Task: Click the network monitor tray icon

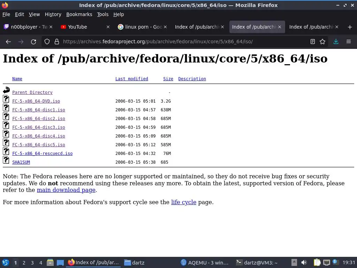Action: [x=326, y=262]
